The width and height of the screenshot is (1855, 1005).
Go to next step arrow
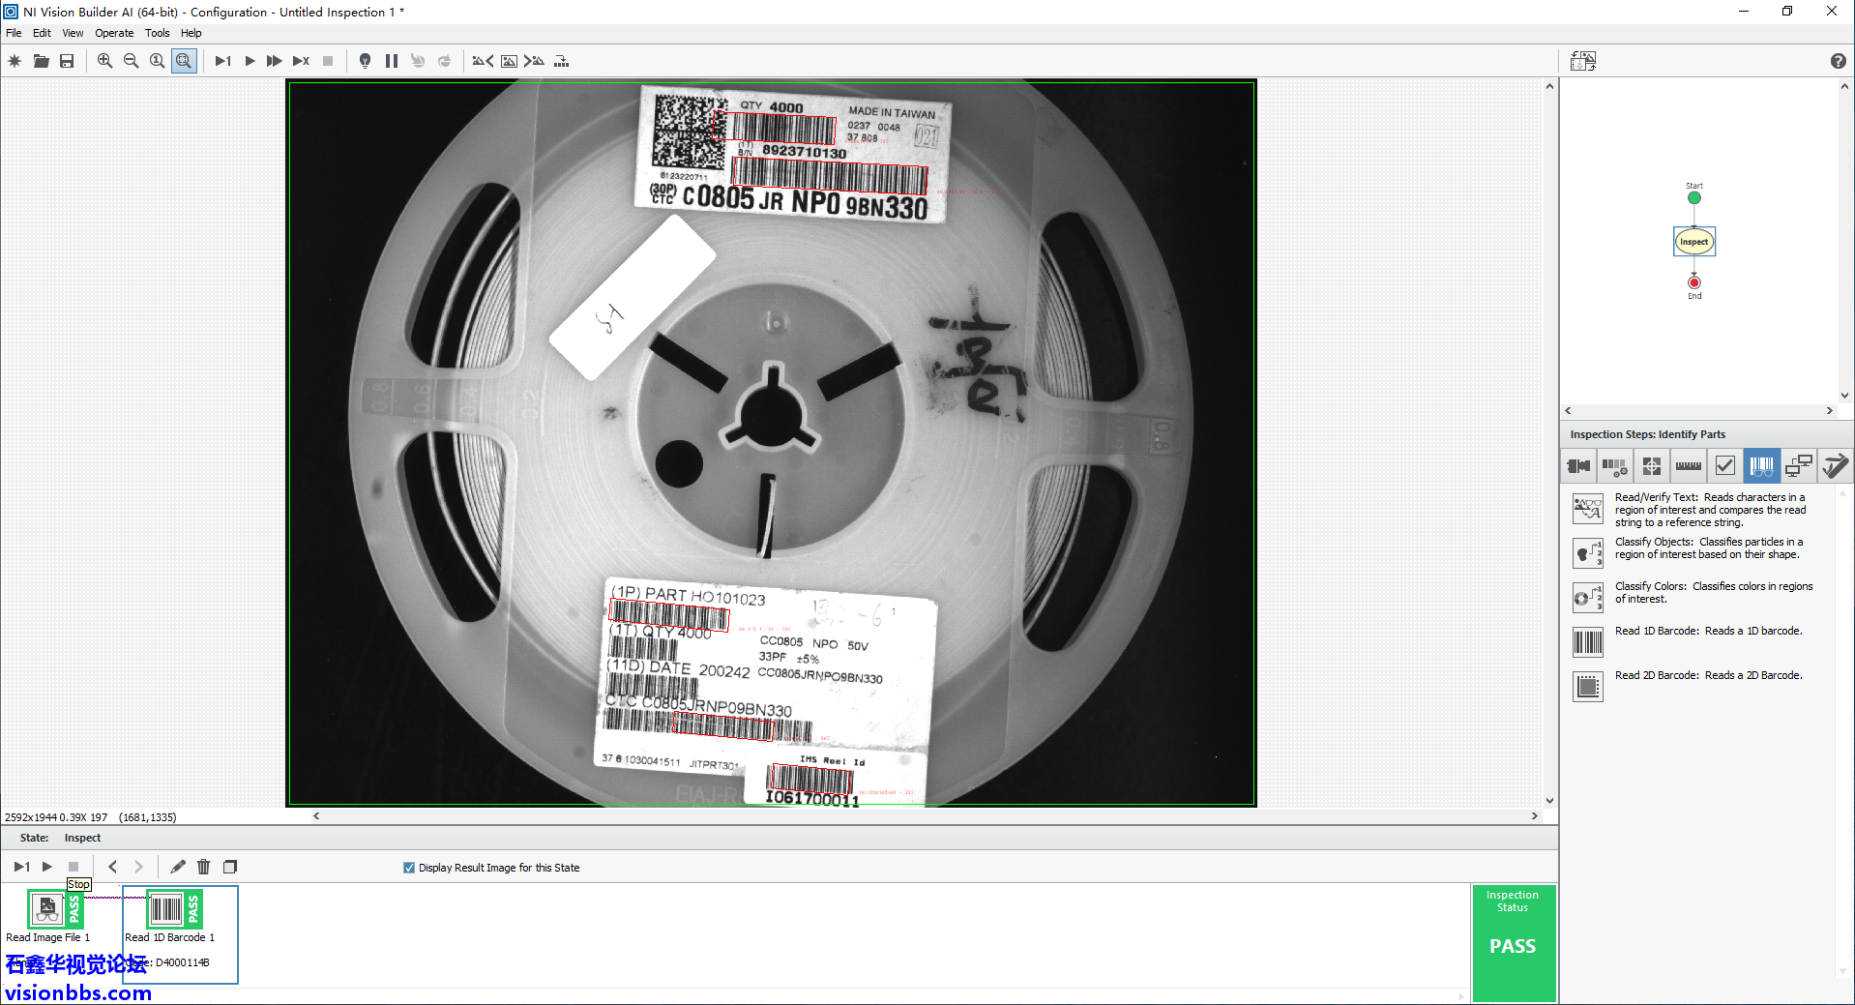point(138,867)
